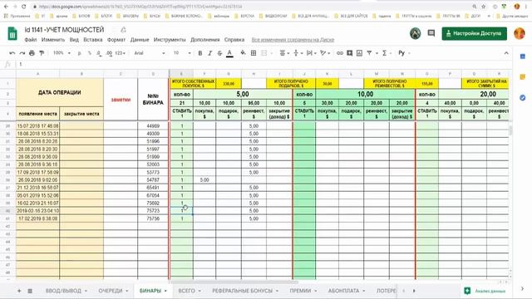Screen dimensions: 532x299
Task: Open the Формат menu
Action: pos(116,40)
